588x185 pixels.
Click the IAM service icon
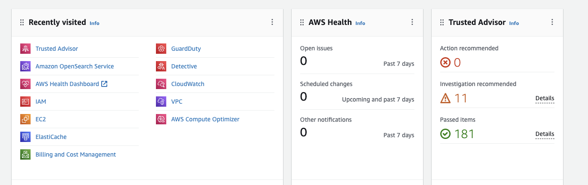pos(25,102)
